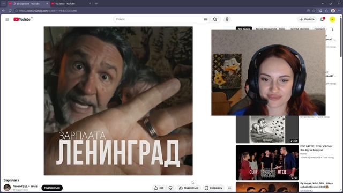The image size is (343, 193).
Task: Open the ARABIAN remix 2026 video title
Action: (317, 185)
